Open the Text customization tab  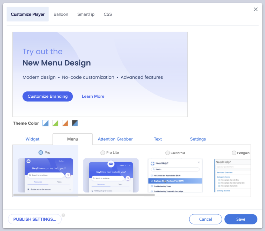coord(158,139)
